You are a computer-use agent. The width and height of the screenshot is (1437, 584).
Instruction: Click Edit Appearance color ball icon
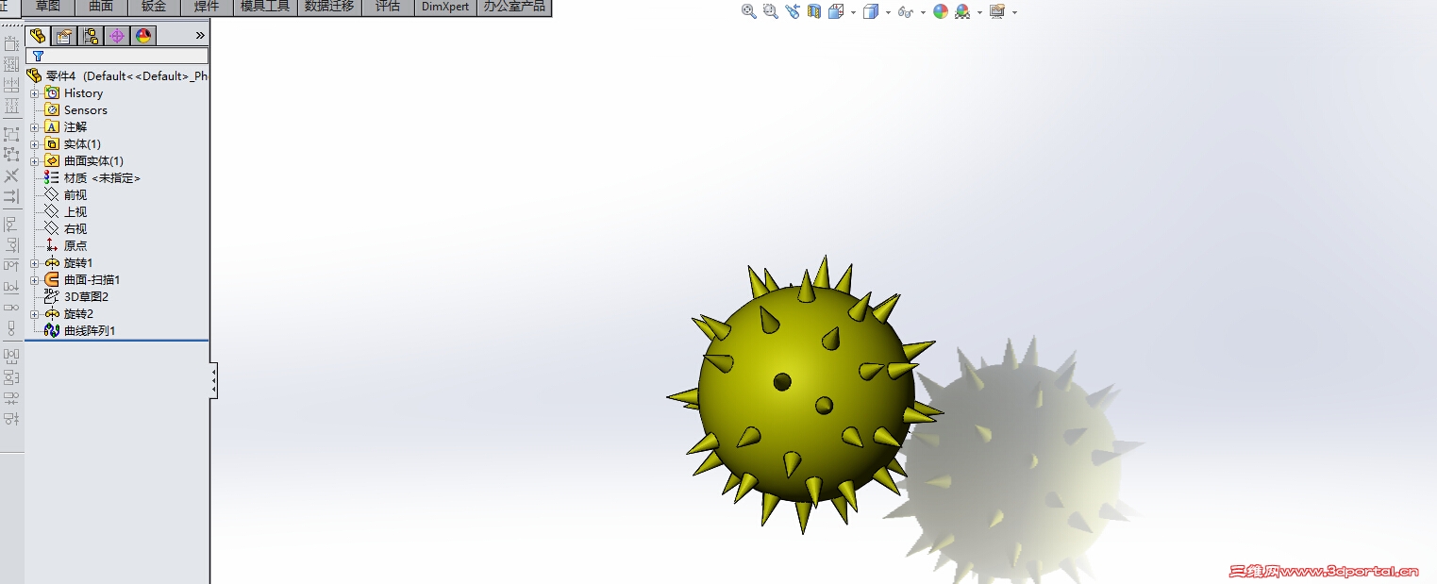pos(941,11)
